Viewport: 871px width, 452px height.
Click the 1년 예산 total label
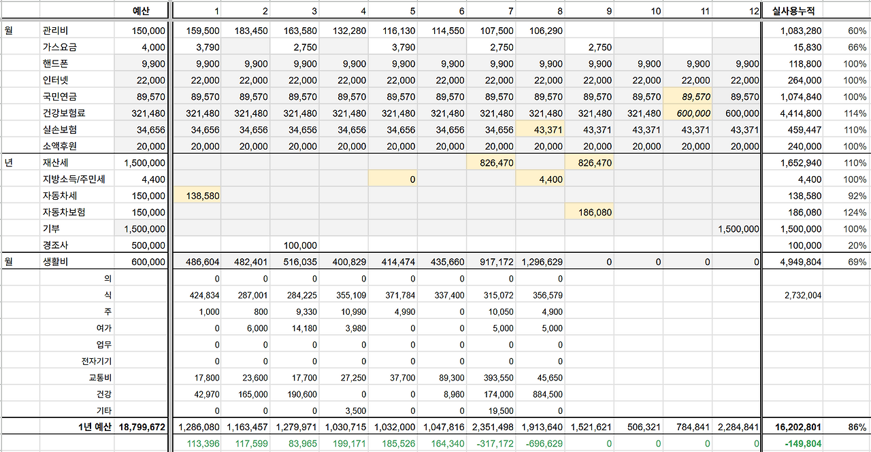(95, 427)
